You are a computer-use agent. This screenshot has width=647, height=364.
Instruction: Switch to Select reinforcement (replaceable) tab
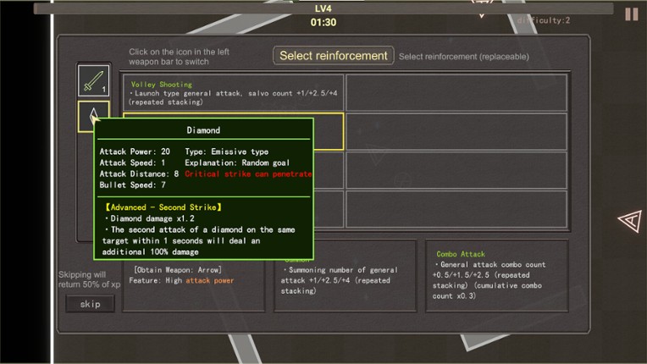463,57
